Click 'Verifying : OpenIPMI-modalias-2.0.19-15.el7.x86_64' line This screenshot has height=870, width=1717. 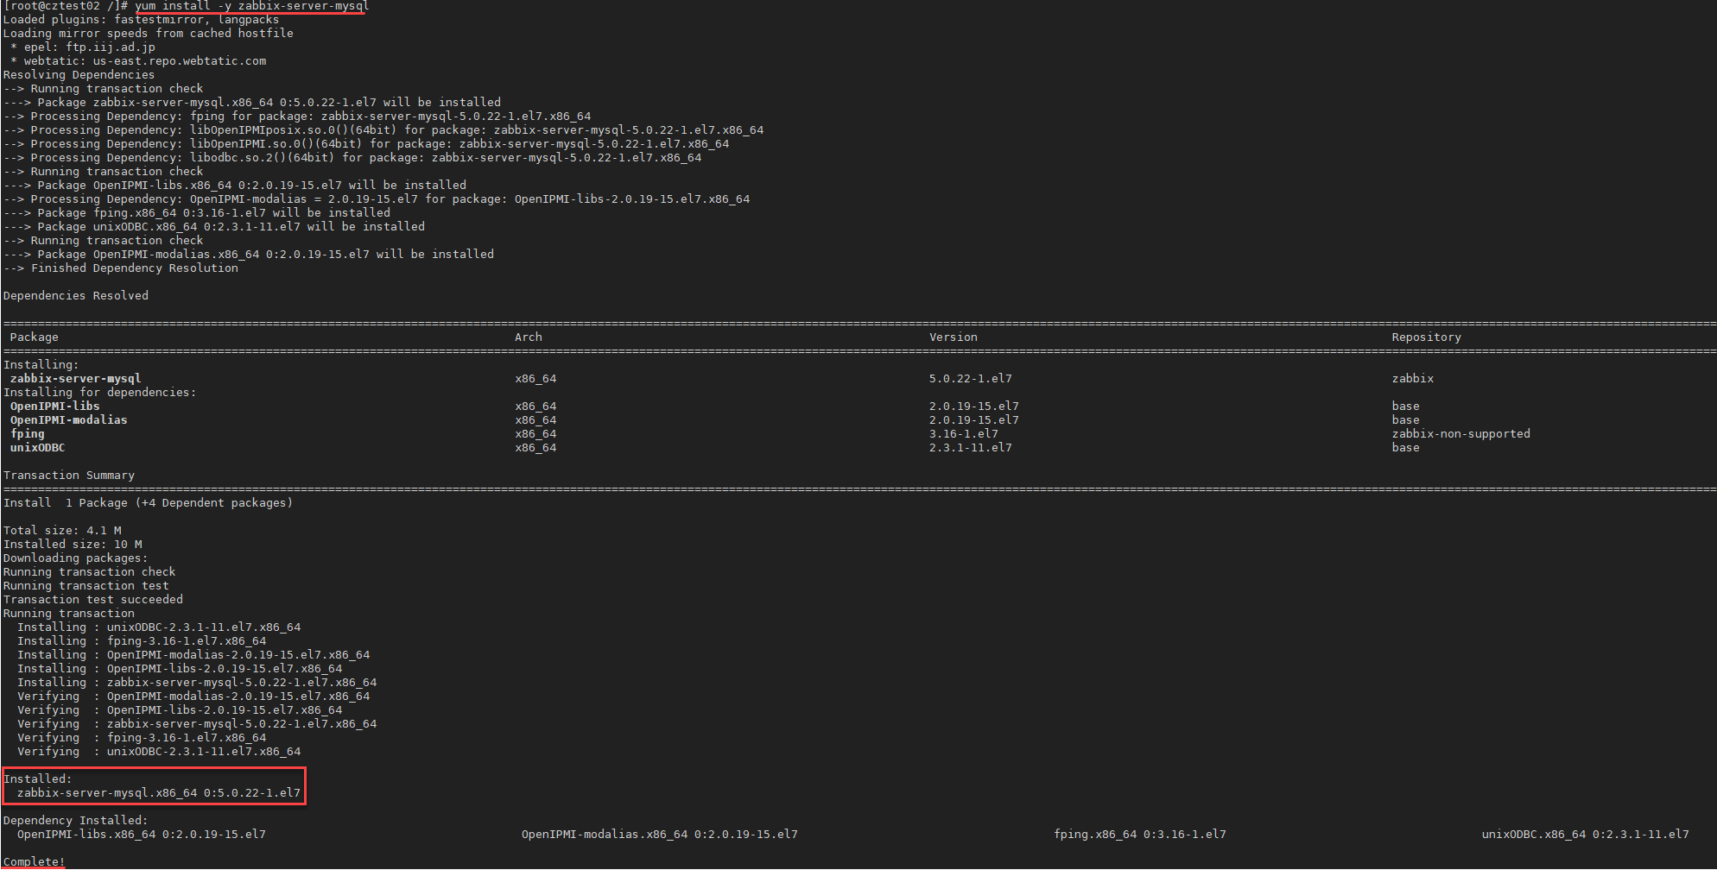pos(193,696)
